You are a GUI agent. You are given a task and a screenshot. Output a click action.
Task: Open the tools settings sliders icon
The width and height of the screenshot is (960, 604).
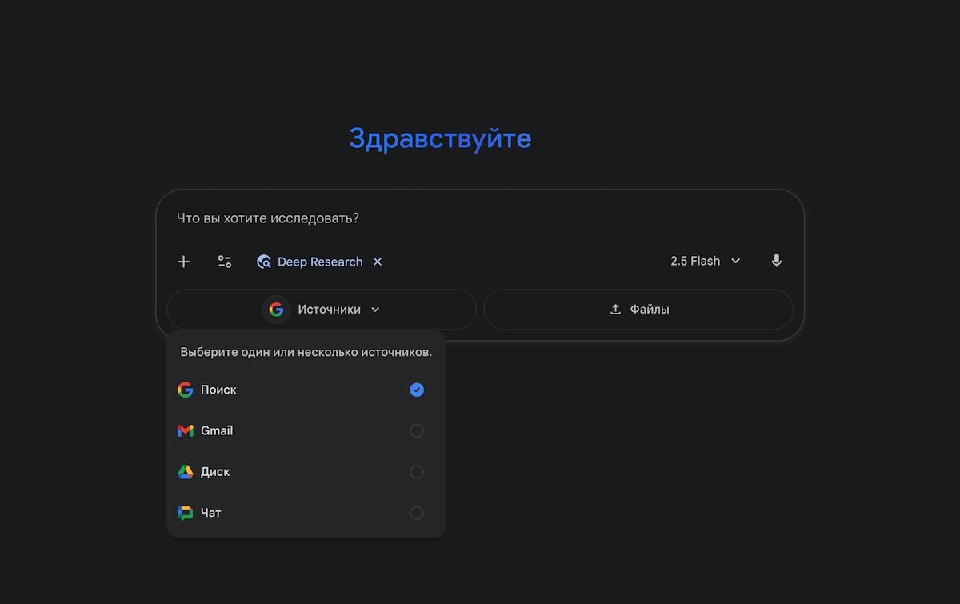coord(225,262)
